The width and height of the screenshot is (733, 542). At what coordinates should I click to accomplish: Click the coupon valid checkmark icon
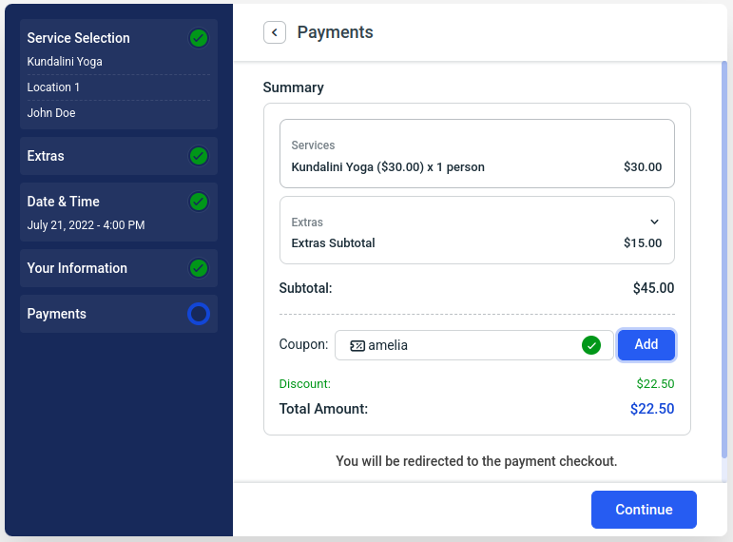591,345
